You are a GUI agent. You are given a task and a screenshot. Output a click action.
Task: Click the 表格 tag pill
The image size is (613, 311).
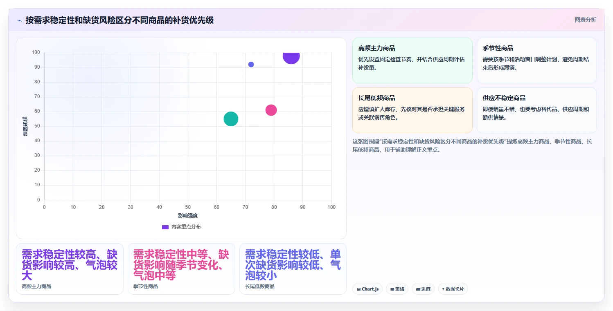[397, 289]
